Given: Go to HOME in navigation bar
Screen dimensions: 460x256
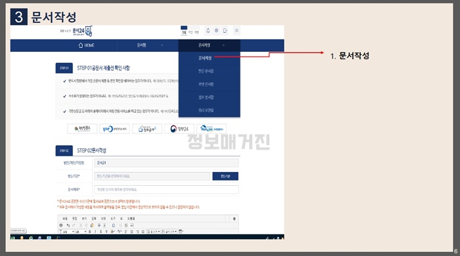Looking at the screenshot, I should pos(86,45).
